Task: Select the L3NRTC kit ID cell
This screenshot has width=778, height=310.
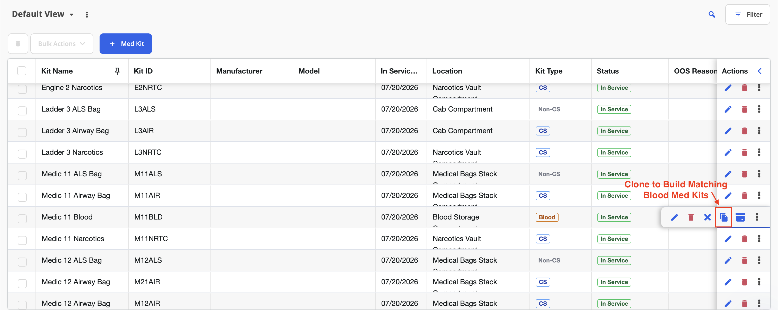Action: coord(148,152)
